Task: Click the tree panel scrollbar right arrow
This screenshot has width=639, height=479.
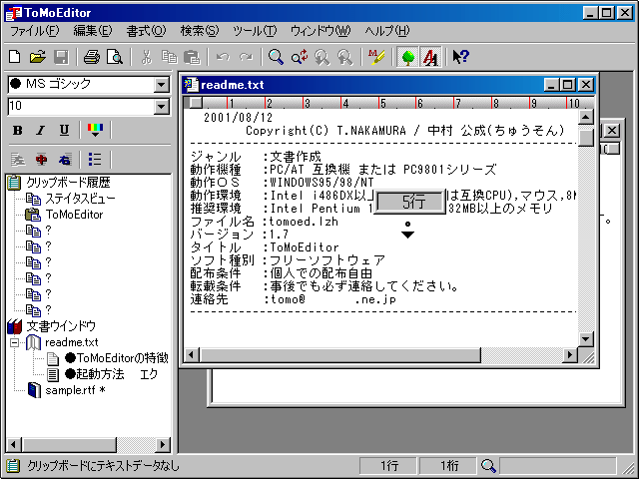Action: coord(163,444)
